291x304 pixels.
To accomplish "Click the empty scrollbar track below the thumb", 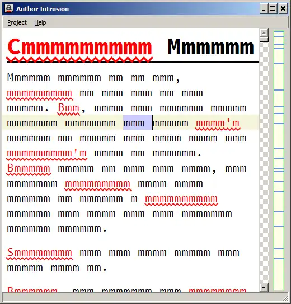I will tap(264, 163).
